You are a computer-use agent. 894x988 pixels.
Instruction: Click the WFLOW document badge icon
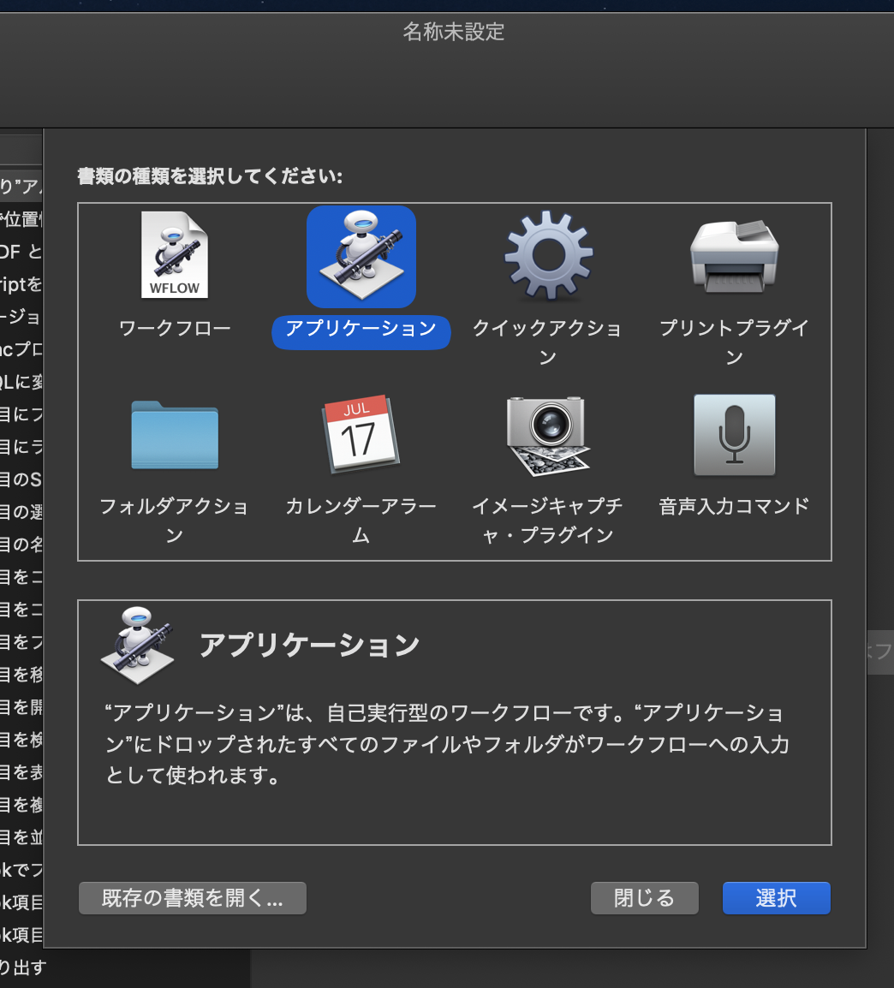[173, 287]
